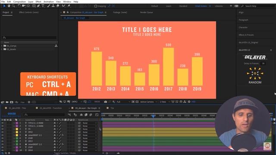Expand the 02_Assets folder
276x155 pixels.
point(2,50)
